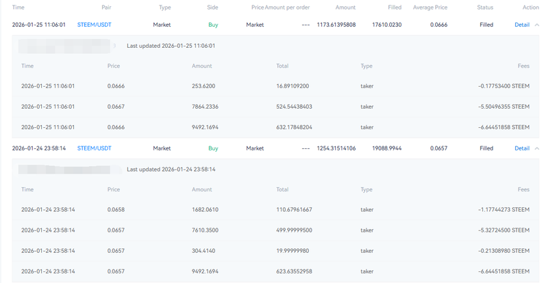
Task: Click the Average Price column header
Action: tap(432, 7)
